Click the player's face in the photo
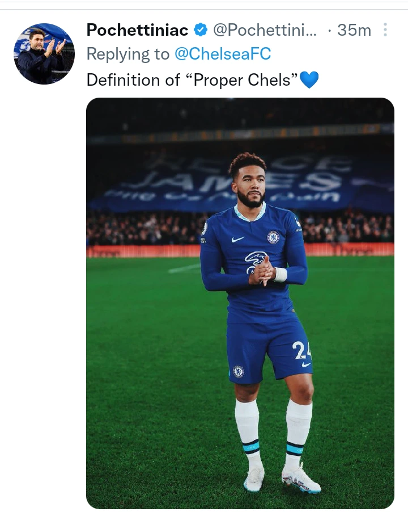This screenshot has width=408, height=512. 249,184
